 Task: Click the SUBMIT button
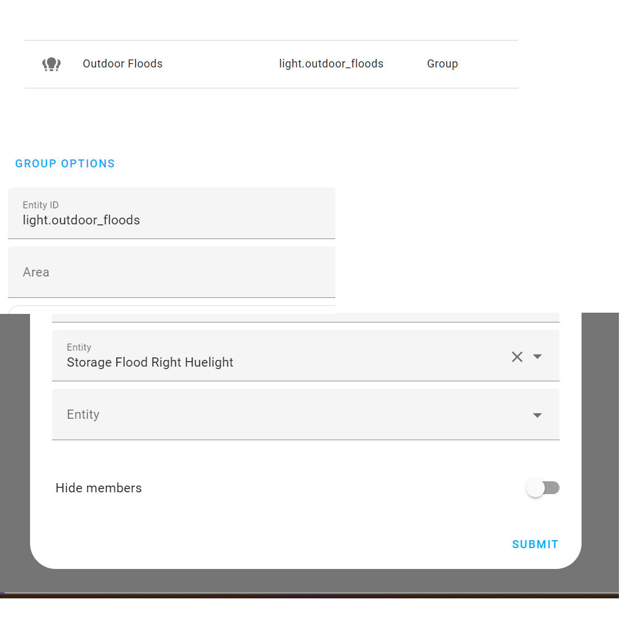pyautogui.click(x=534, y=544)
